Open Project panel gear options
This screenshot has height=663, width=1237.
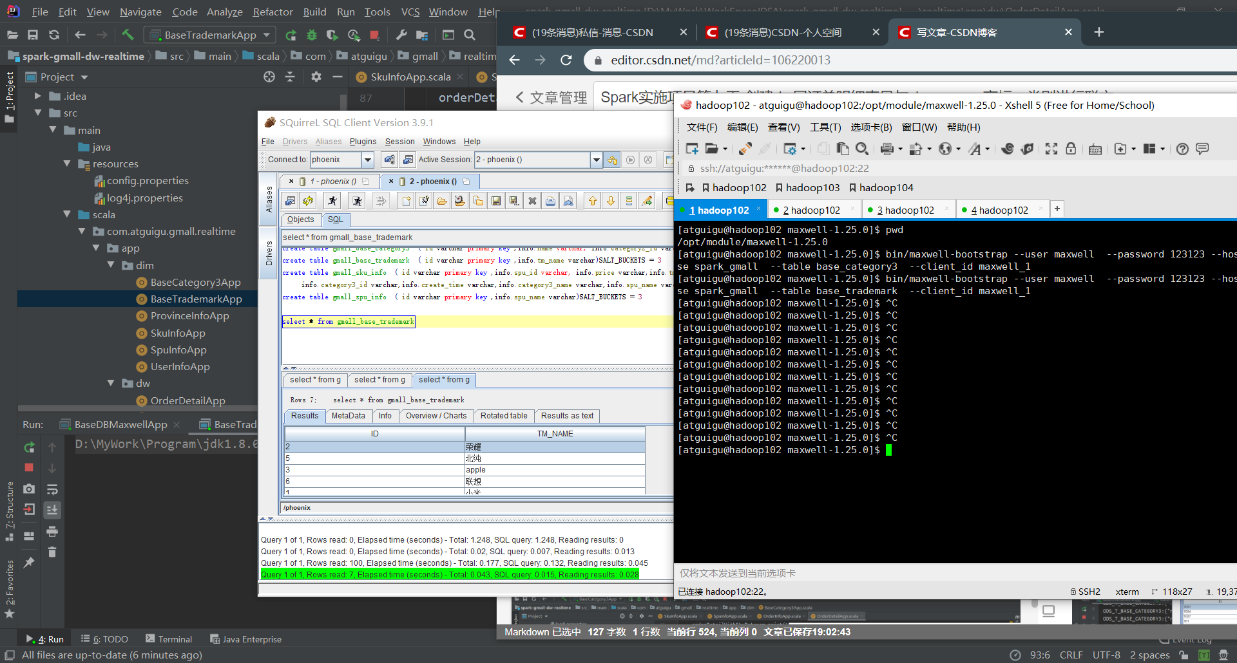pos(316,77)
